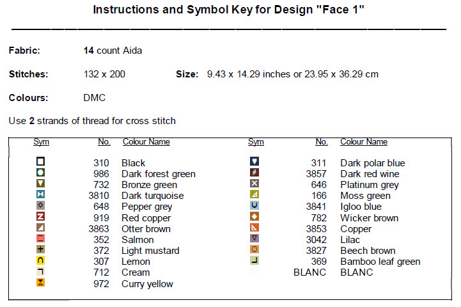The width and height of the screenshot is (461, 307).
Task: Select the Dark red wine symbol icon
Action: point(254,173)
